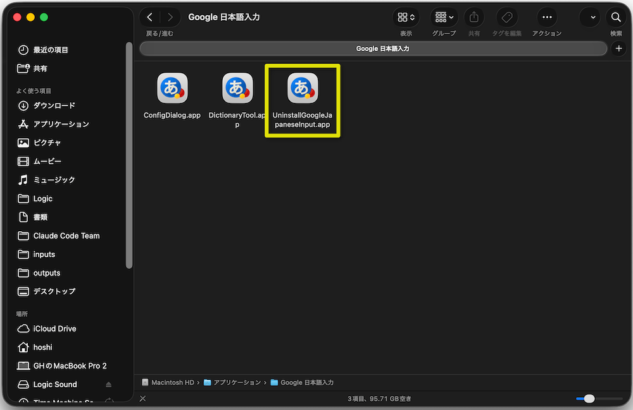This screenshot has height=410, width=633.
Task: Select the Google 日本語入力 tab
Action: [x=373, y=49]
